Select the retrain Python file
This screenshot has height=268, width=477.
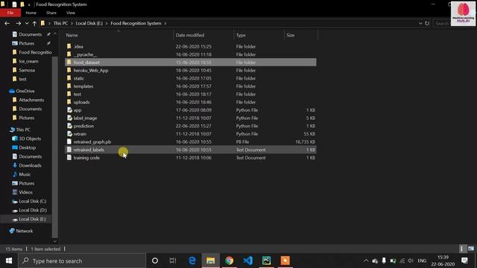(191, 134)
